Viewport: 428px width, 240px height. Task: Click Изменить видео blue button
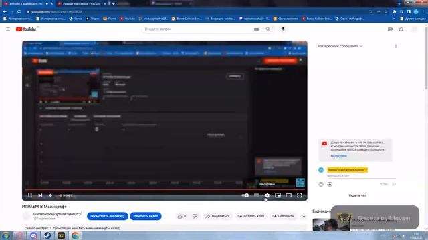click(146, 216)
